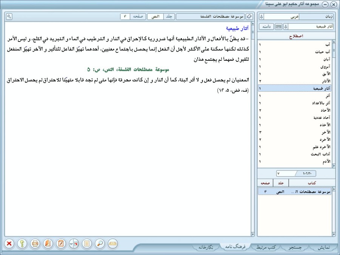Click the دامنه button

point(267,26)
